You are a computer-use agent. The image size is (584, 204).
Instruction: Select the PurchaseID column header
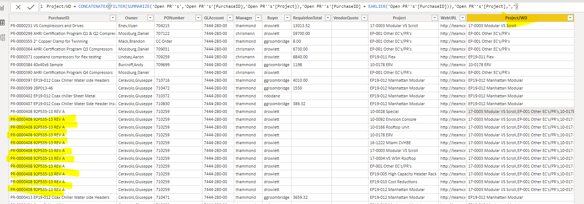click(x=59, y=18)
